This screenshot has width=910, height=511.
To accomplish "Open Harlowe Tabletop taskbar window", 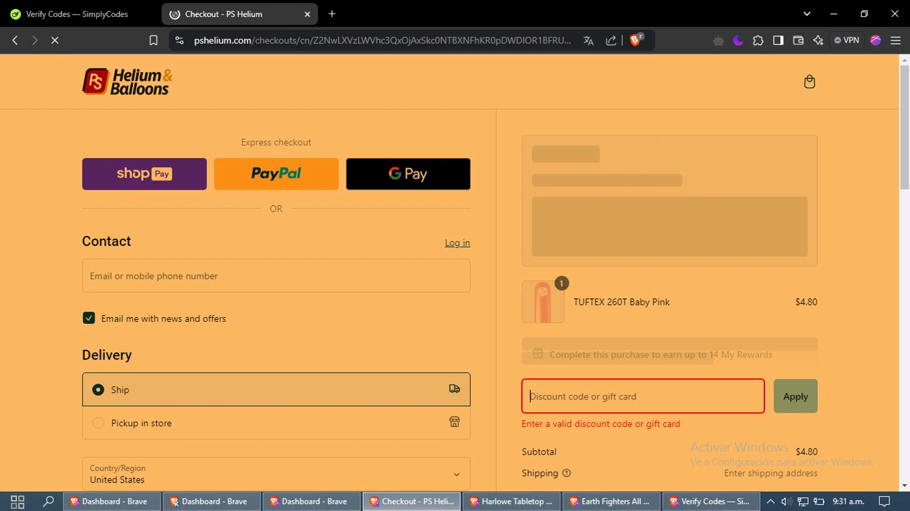I will pyautogui.click(x=511, y=501).
